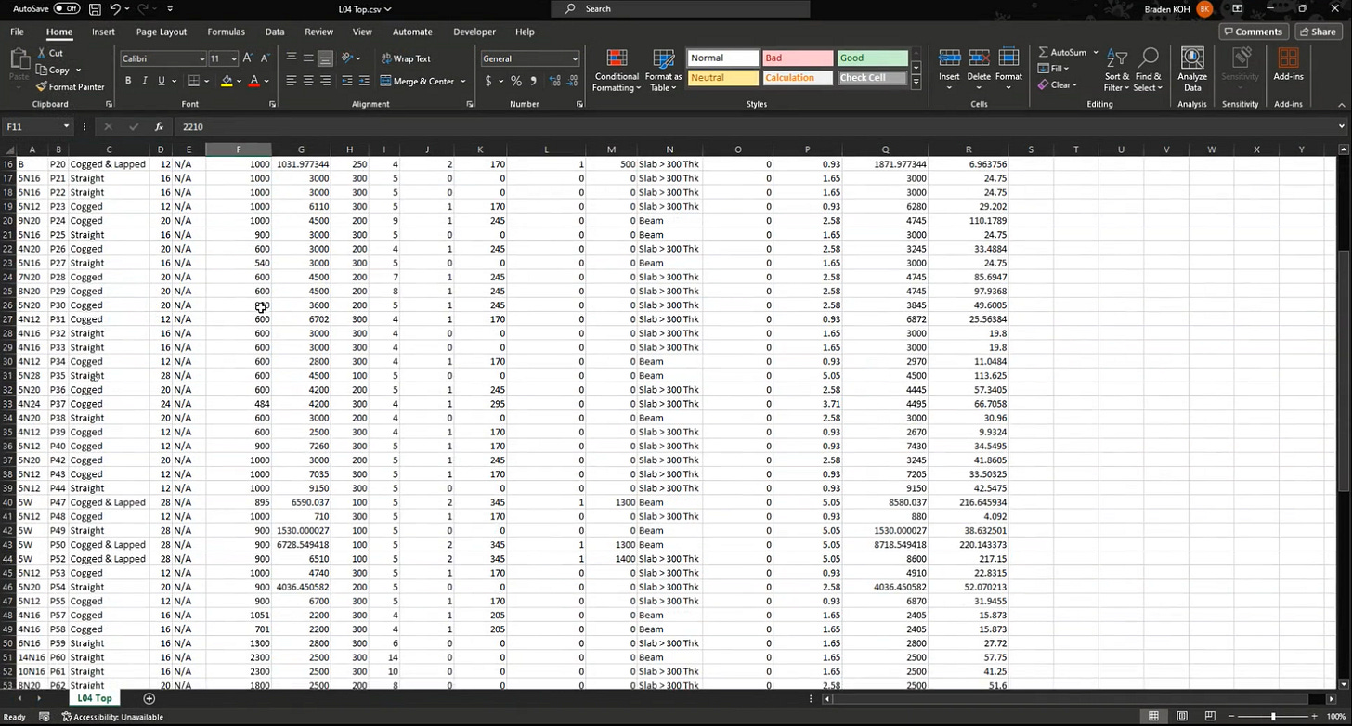Open Format as Table menu
This screenshot has width=1352, height=726.
[x=663, y=71]
